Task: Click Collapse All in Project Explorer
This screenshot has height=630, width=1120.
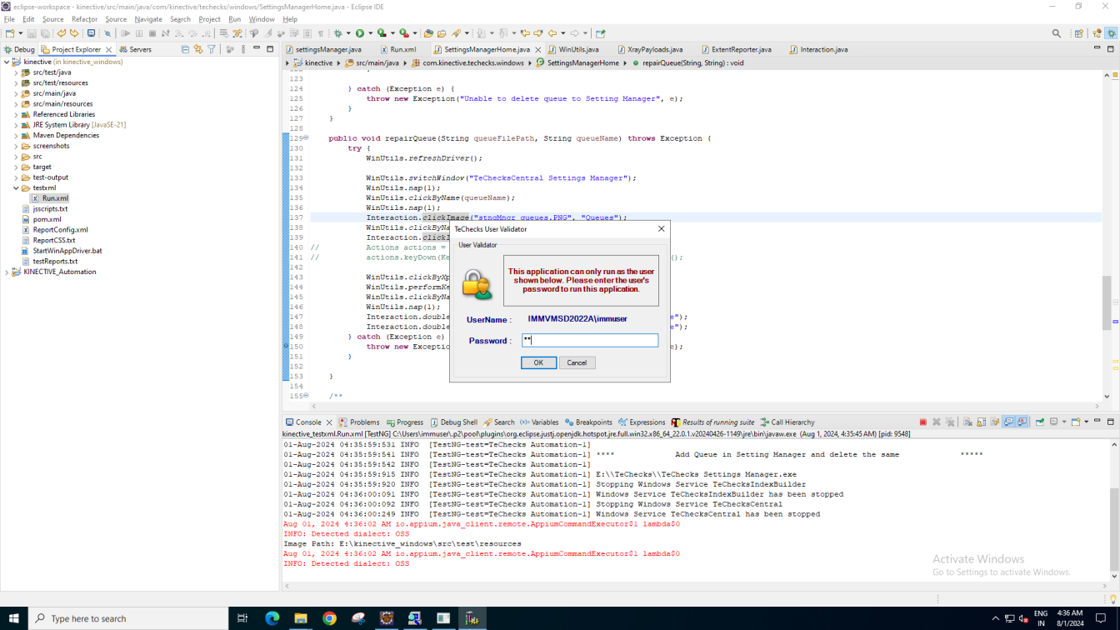Action: (185, 49)
